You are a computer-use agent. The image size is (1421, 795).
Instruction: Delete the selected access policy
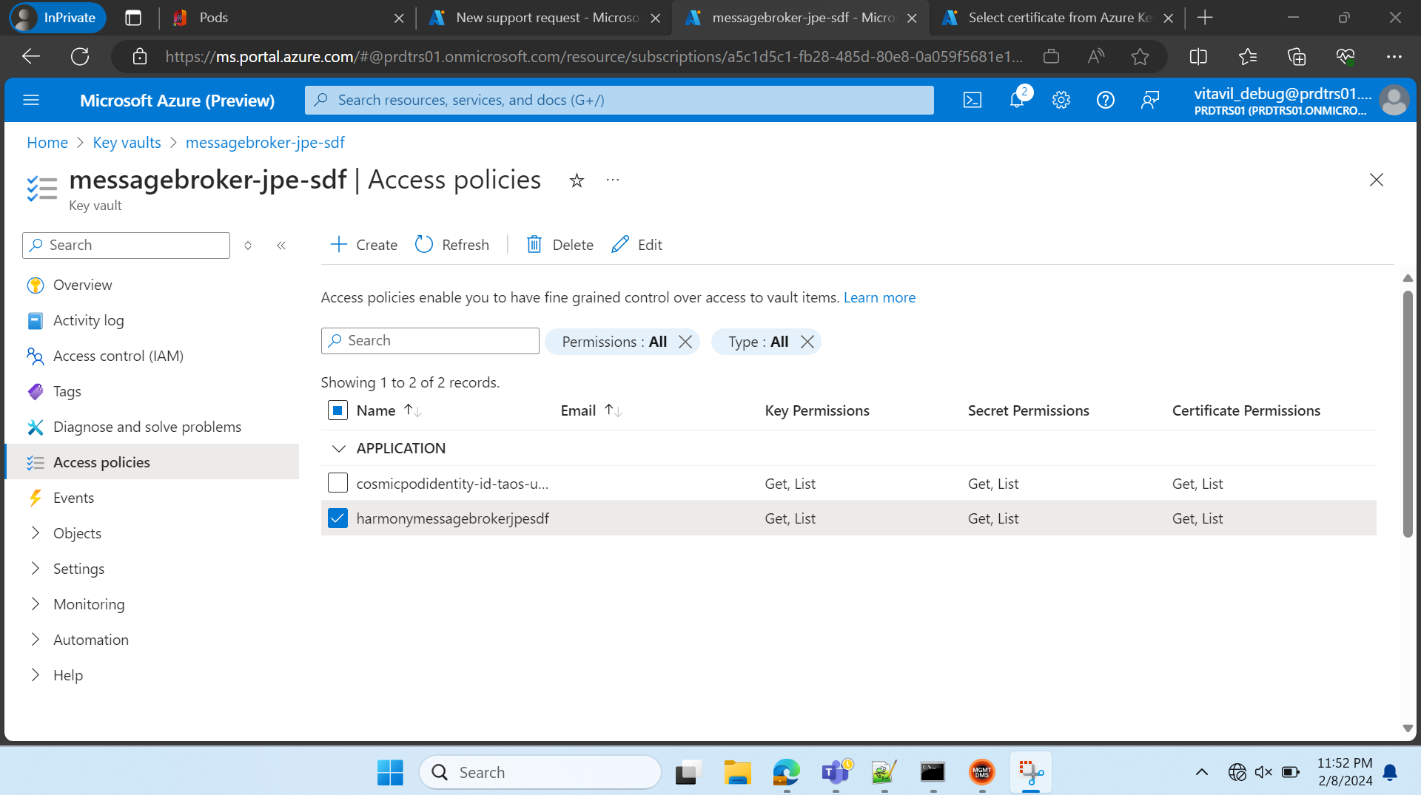[560, 245]
